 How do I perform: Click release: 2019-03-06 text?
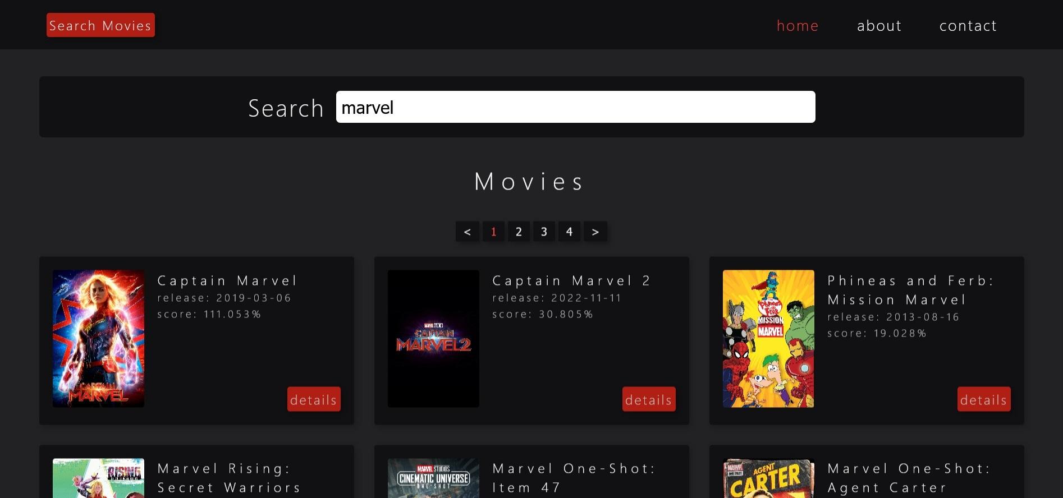[x=224, y=298]
